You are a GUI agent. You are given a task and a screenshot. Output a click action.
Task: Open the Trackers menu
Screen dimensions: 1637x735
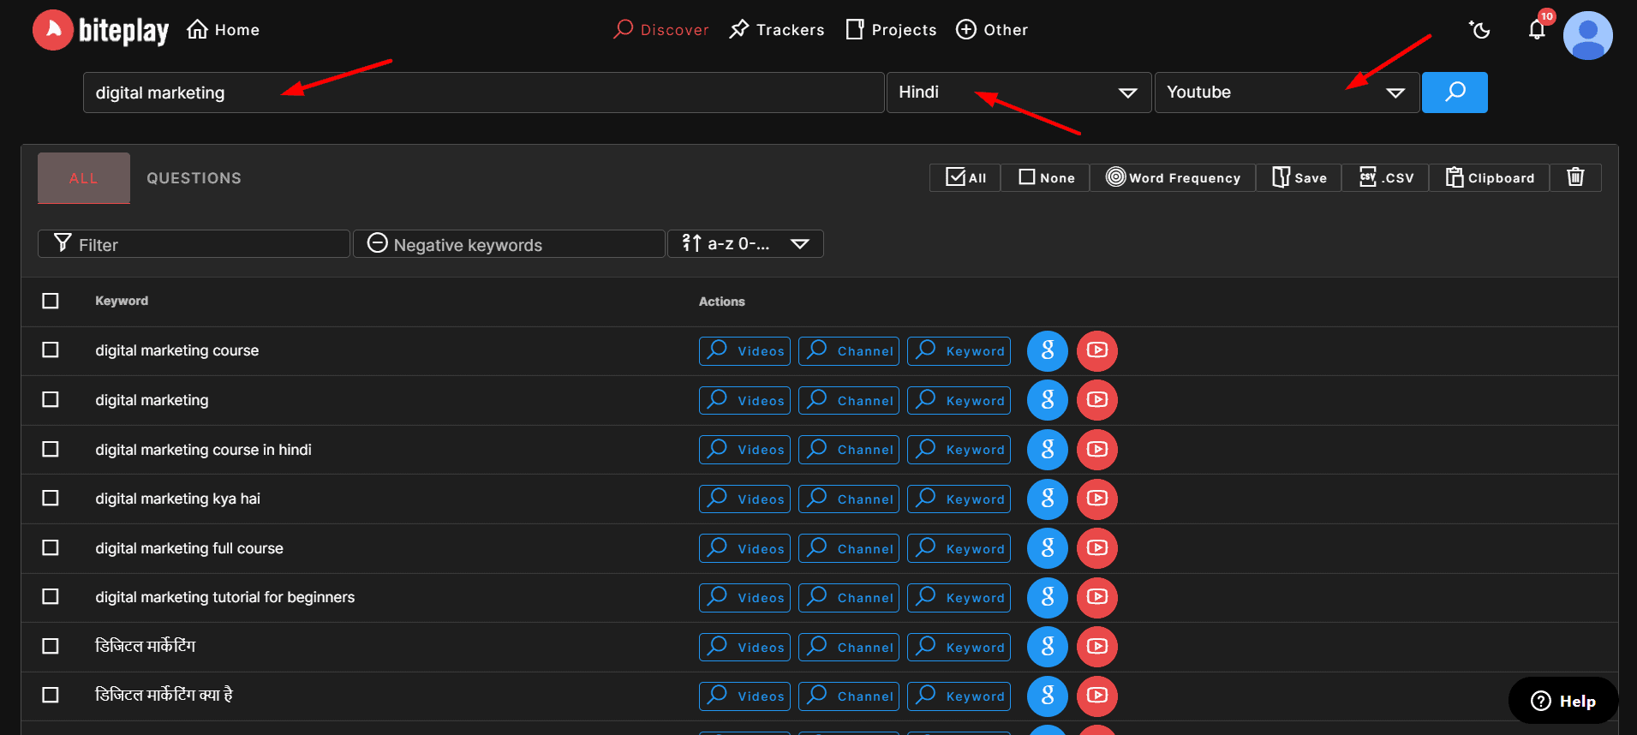point(776,30)
